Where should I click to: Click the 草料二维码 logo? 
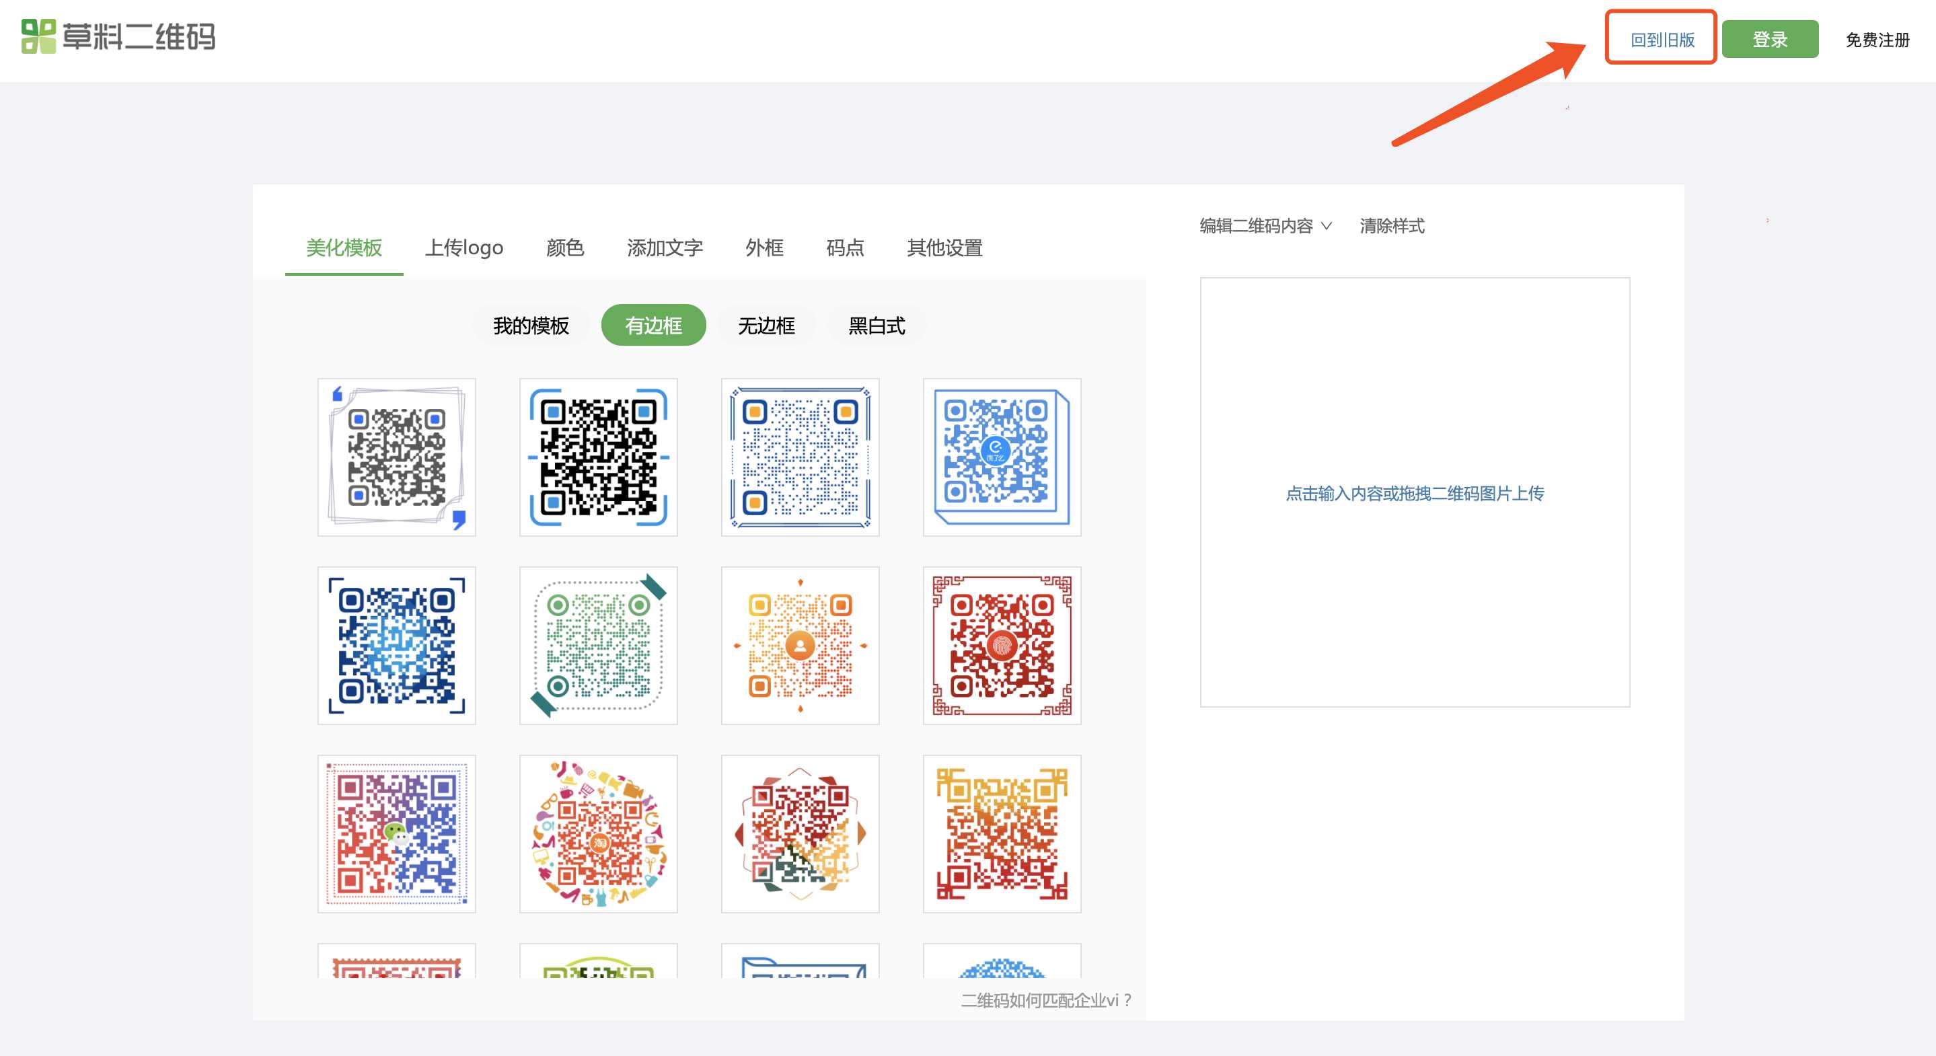118,36
